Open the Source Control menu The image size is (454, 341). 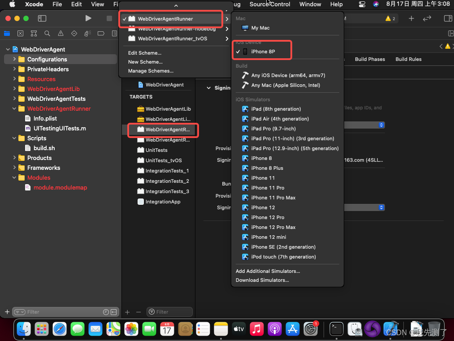coord(270,4)
